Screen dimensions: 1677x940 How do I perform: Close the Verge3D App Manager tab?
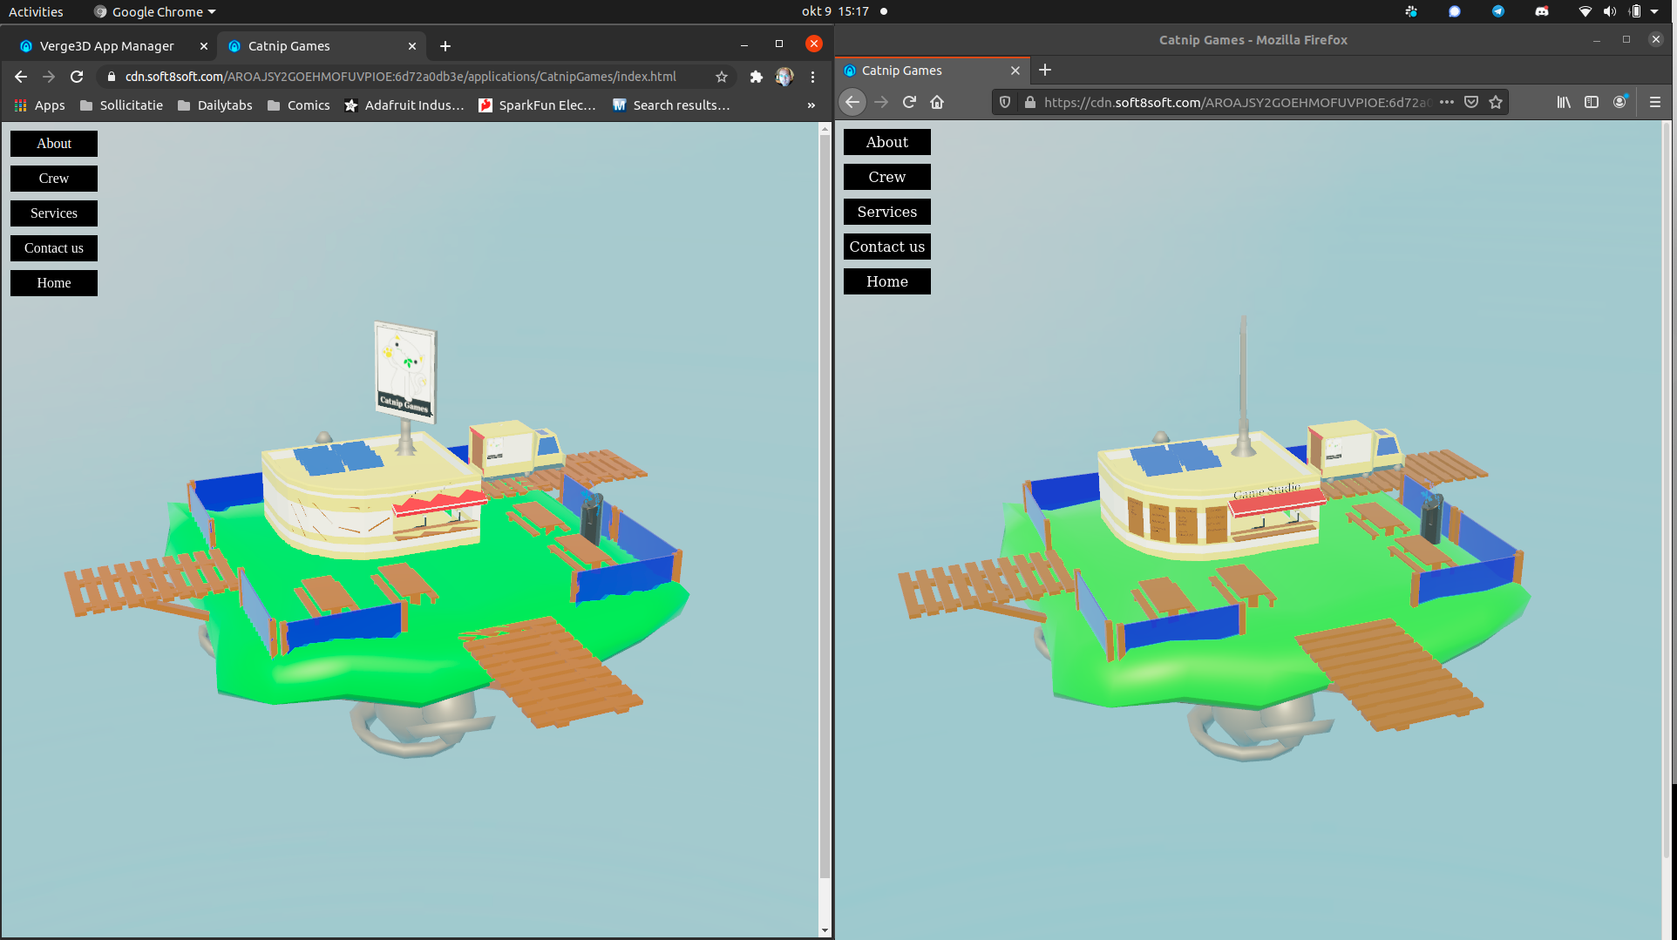[x=204, y=46]
